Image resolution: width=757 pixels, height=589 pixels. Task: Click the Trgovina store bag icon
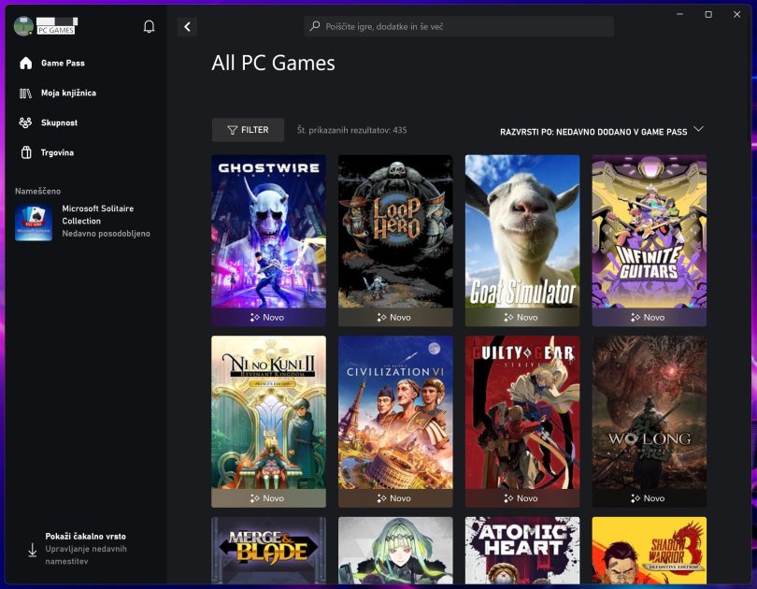coord(26,152)
